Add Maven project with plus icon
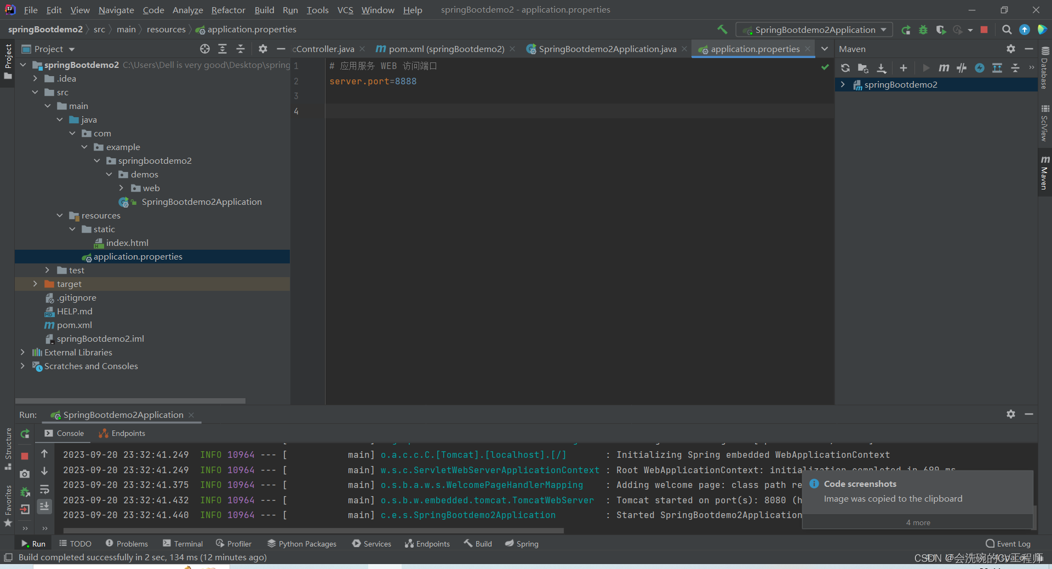The width and height of the screenshot is (1052, 569). [904, 68]
